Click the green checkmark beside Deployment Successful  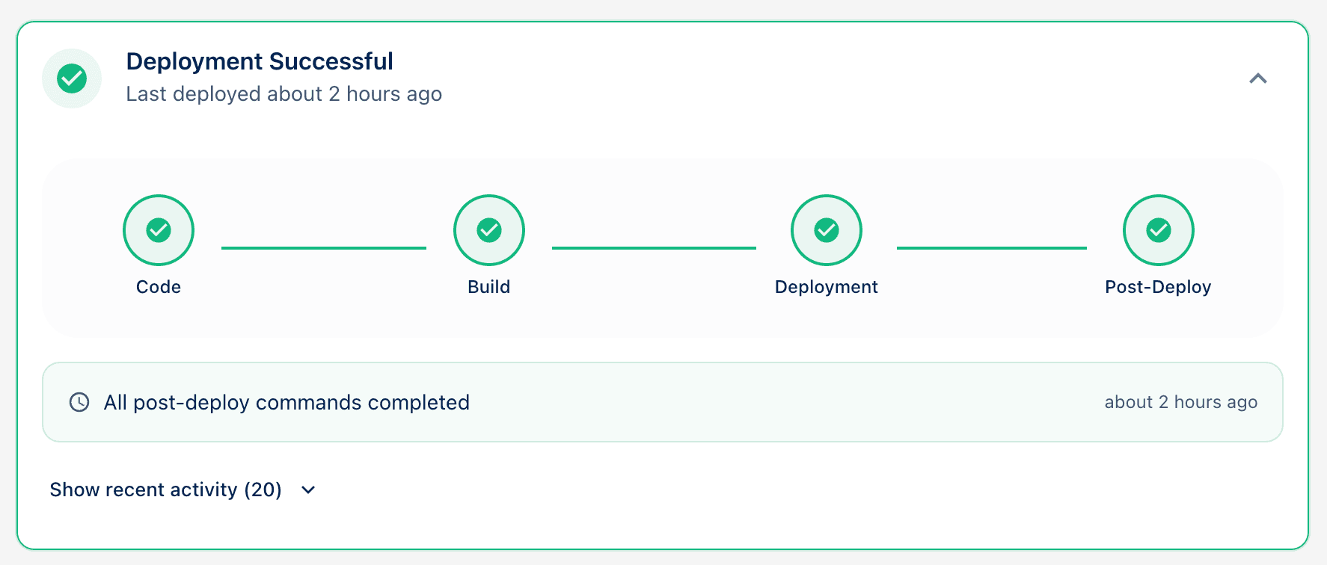pyautogui.click(x=71, y=78)
